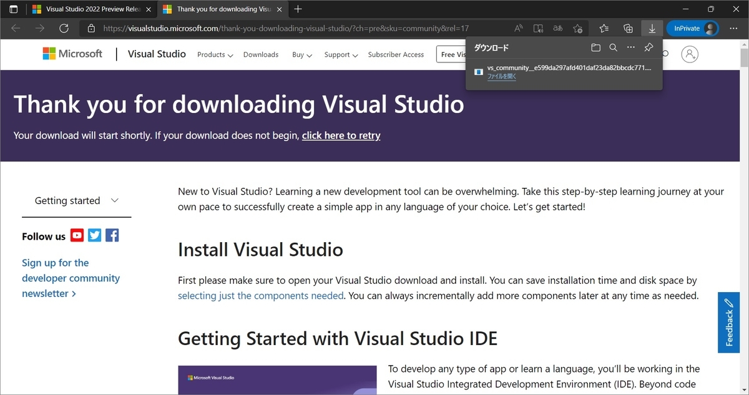Click the 'Follow us' label
This screenshot has width=749, height=395.
[x=44, y=237]
